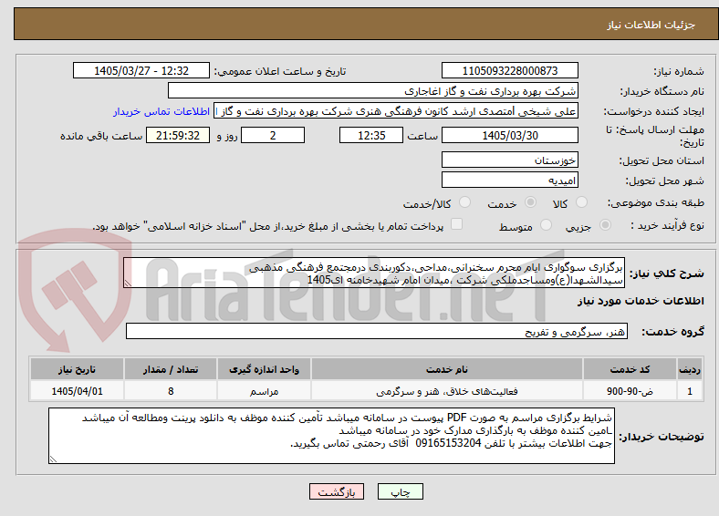719x516 pixels.
Task: Toggle the اسناد خزانه اسلامی payment checkbox
Action: (x=456, y=224)
